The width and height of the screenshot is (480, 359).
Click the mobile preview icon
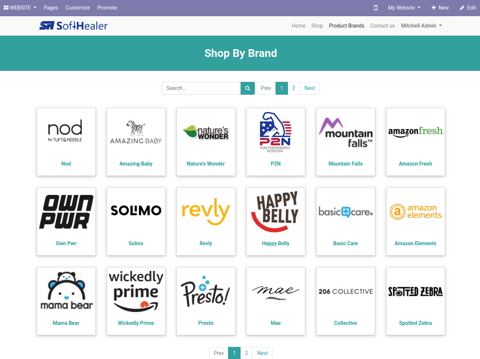[x=376, y=8]
